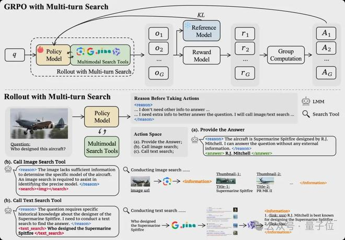
Task: Click the Google Lens icon in the image search flow
Action: (167, 181)
